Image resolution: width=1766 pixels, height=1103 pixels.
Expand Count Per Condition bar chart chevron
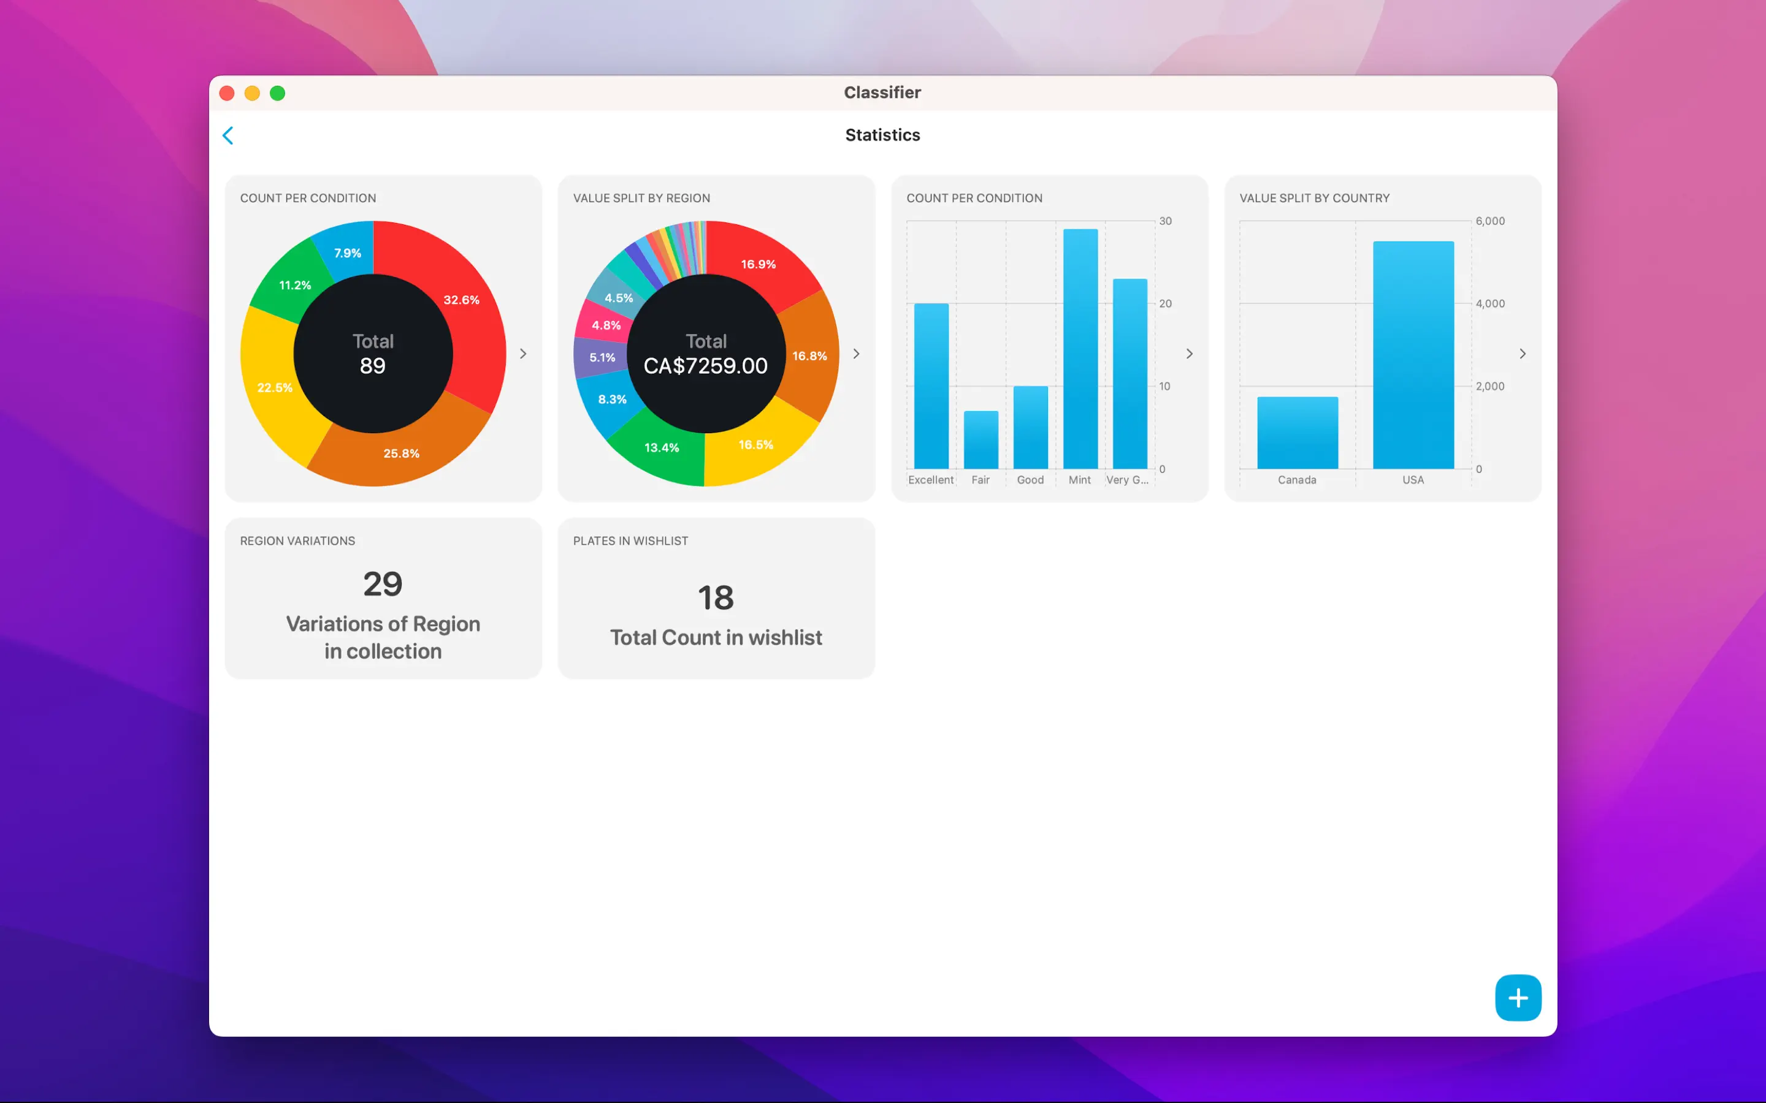pyautogui.click(x=1189, y=354)
